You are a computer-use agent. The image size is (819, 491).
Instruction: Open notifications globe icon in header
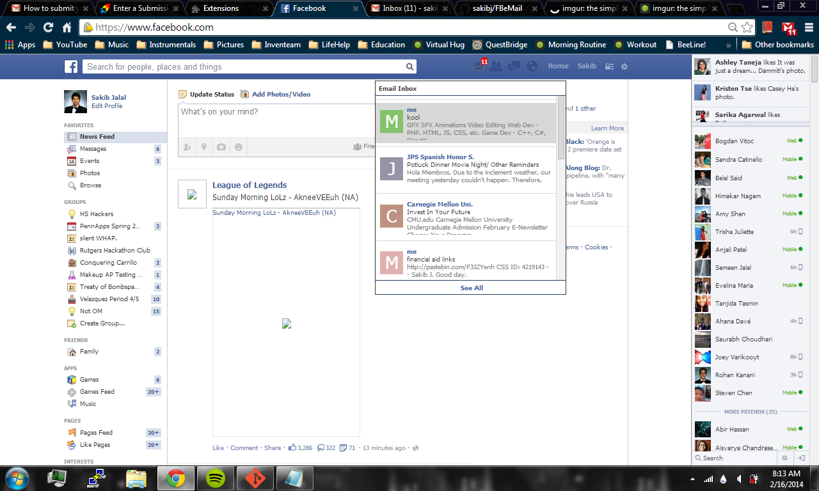point(532,66)
